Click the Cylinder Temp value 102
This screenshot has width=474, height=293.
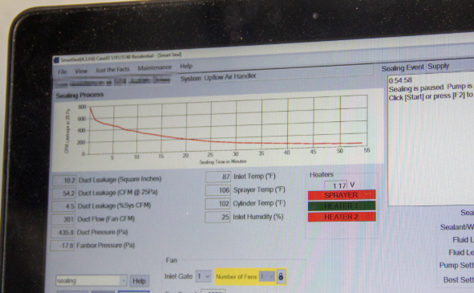point(217,203)
